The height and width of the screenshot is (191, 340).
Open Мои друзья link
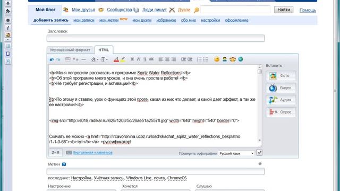click(83, 10)
